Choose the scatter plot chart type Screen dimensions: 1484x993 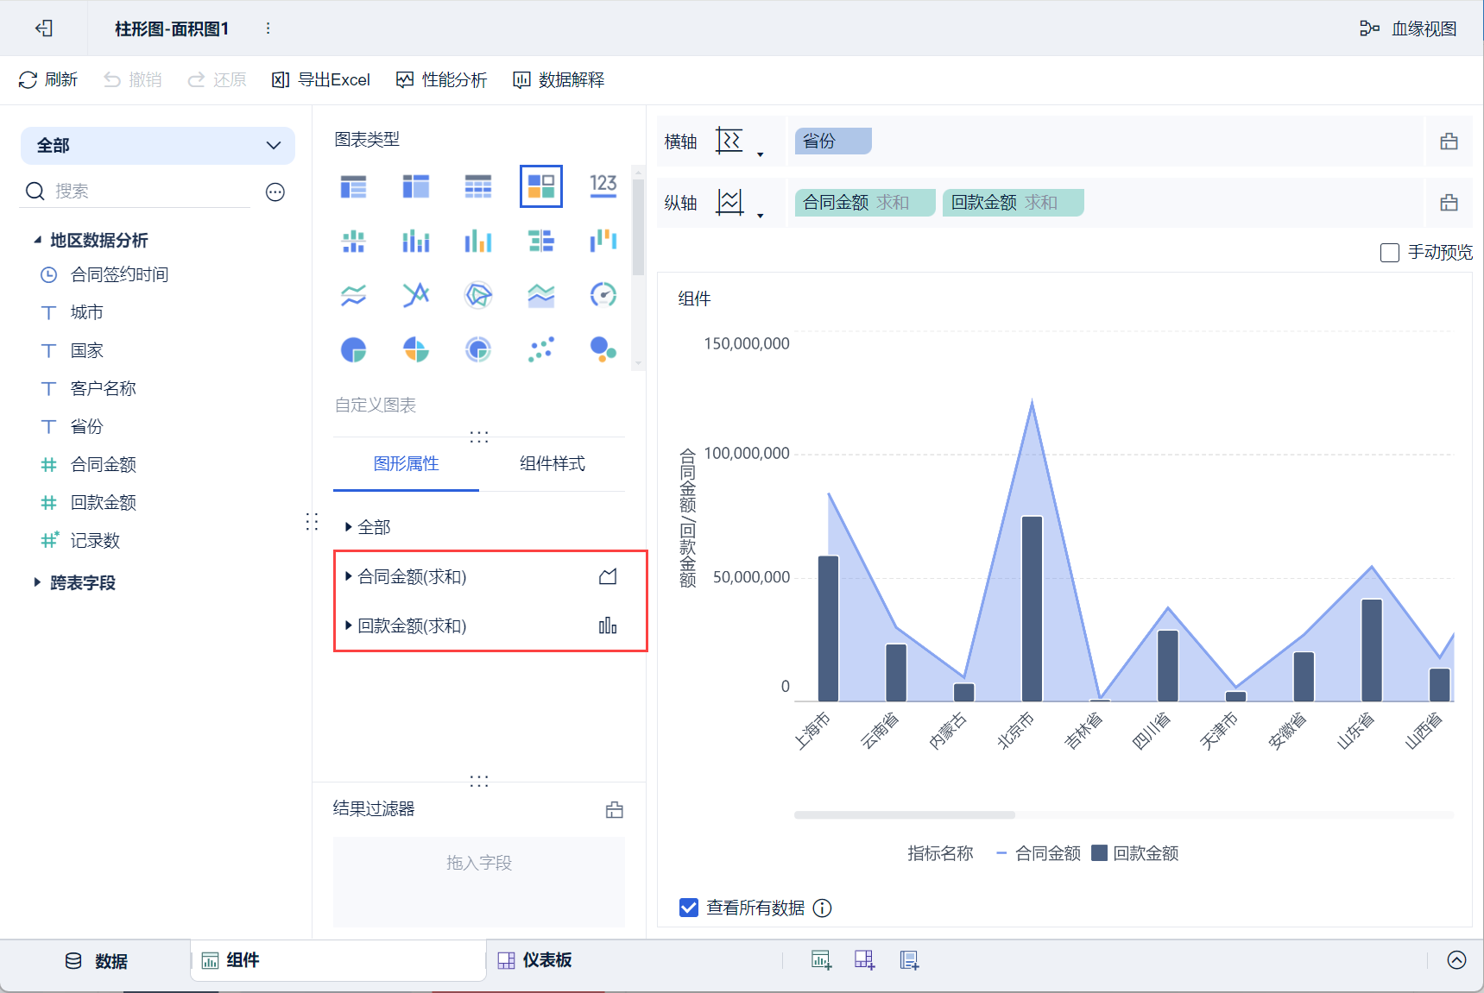click(x=541, y=349)
